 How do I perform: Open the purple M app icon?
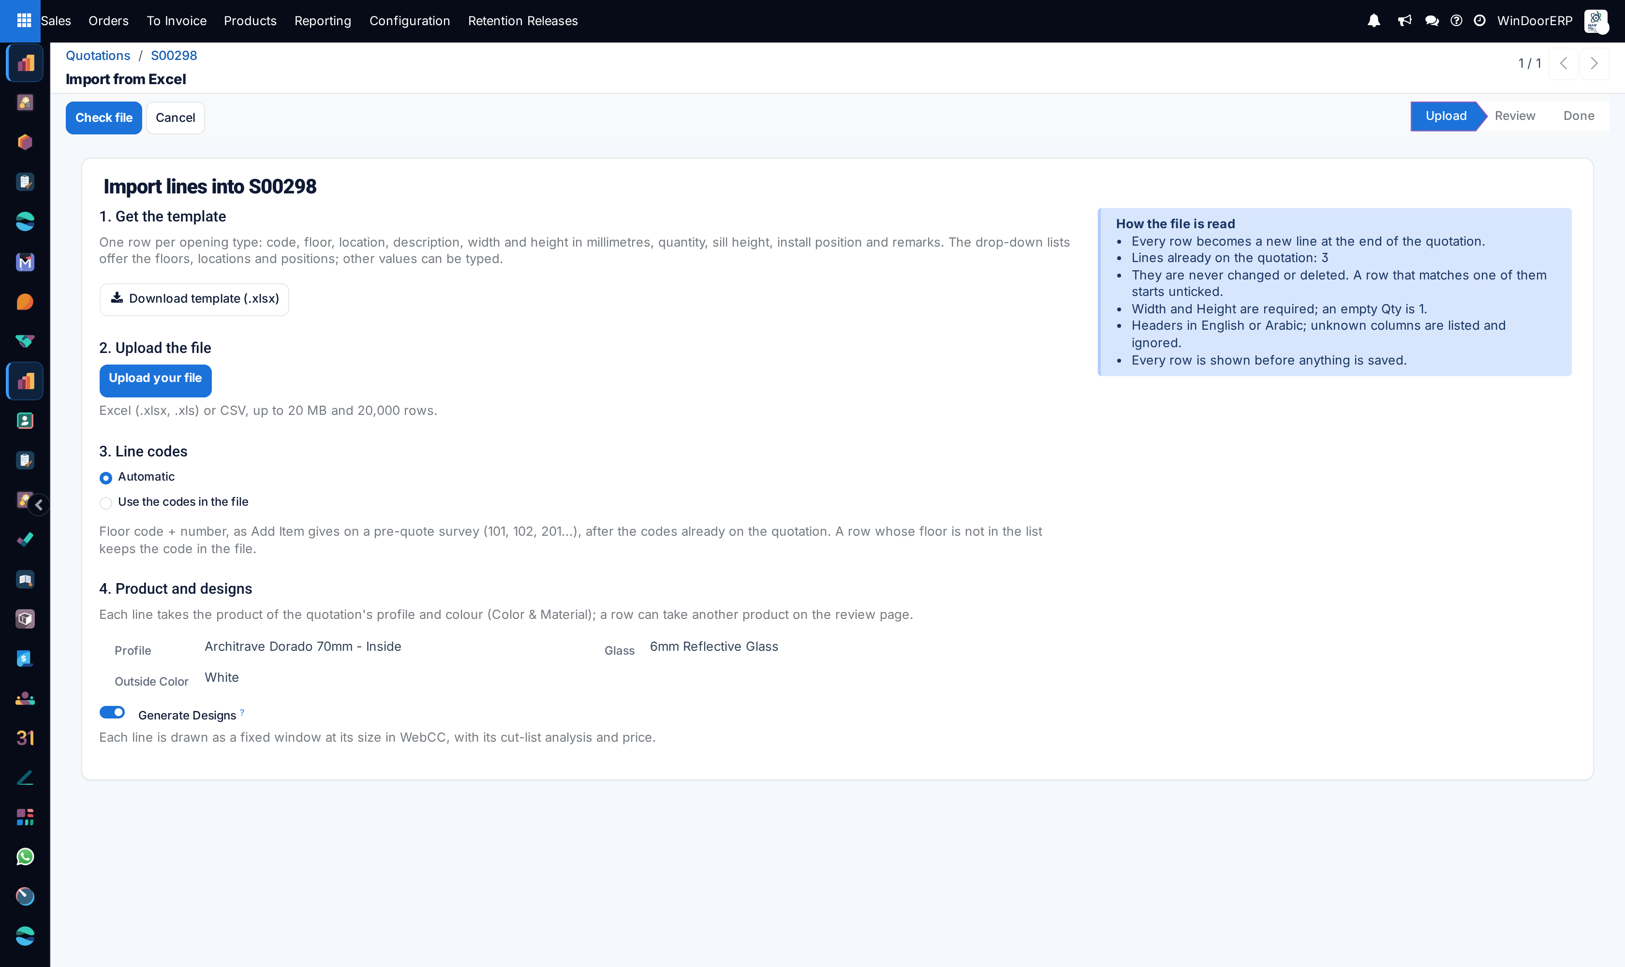tap(25, 262)
